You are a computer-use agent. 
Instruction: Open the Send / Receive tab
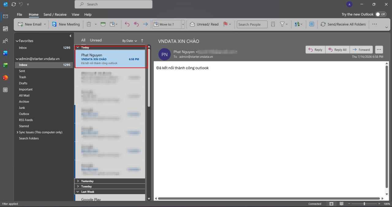point(55,14)
